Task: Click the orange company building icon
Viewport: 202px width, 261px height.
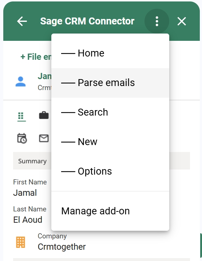Action: (21, 242)
